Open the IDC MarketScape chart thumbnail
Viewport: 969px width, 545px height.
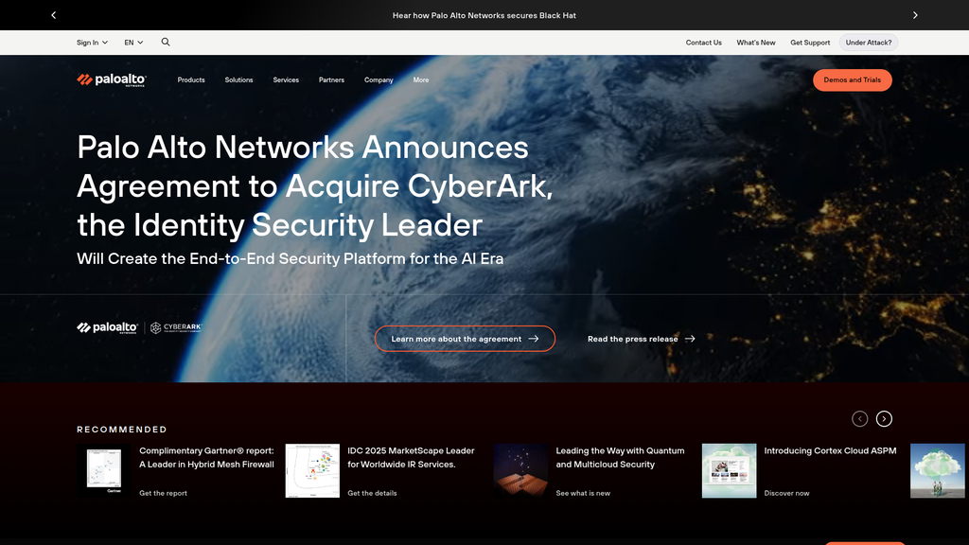tap(312, 470)
